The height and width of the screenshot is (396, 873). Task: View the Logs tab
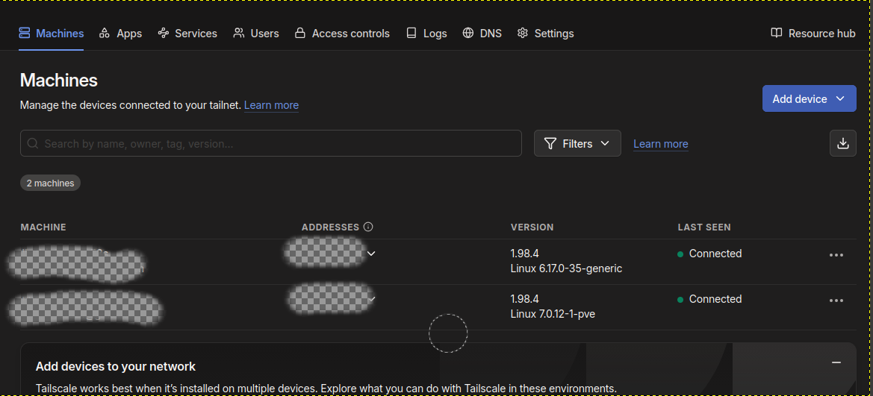pos(426,34)
